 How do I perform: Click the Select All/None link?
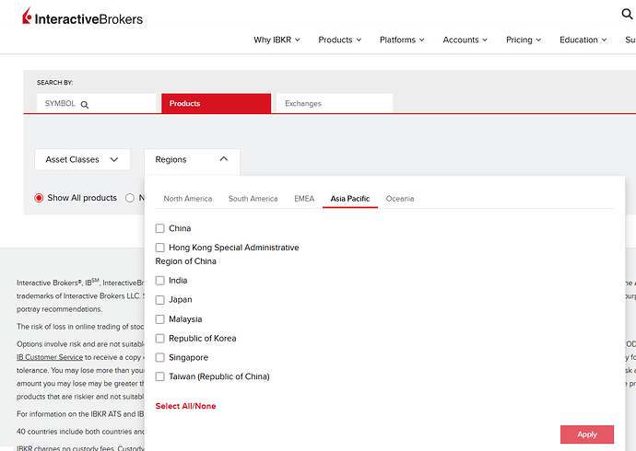click(185, 406)
